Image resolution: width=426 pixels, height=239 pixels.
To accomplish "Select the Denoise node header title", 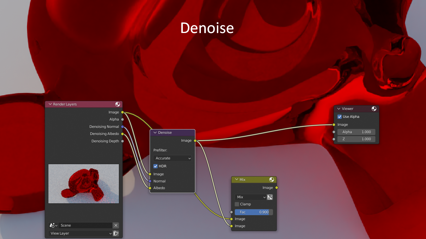I will [165, 133].
